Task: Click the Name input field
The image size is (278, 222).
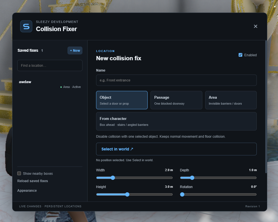Action: [x=176, y=80]
